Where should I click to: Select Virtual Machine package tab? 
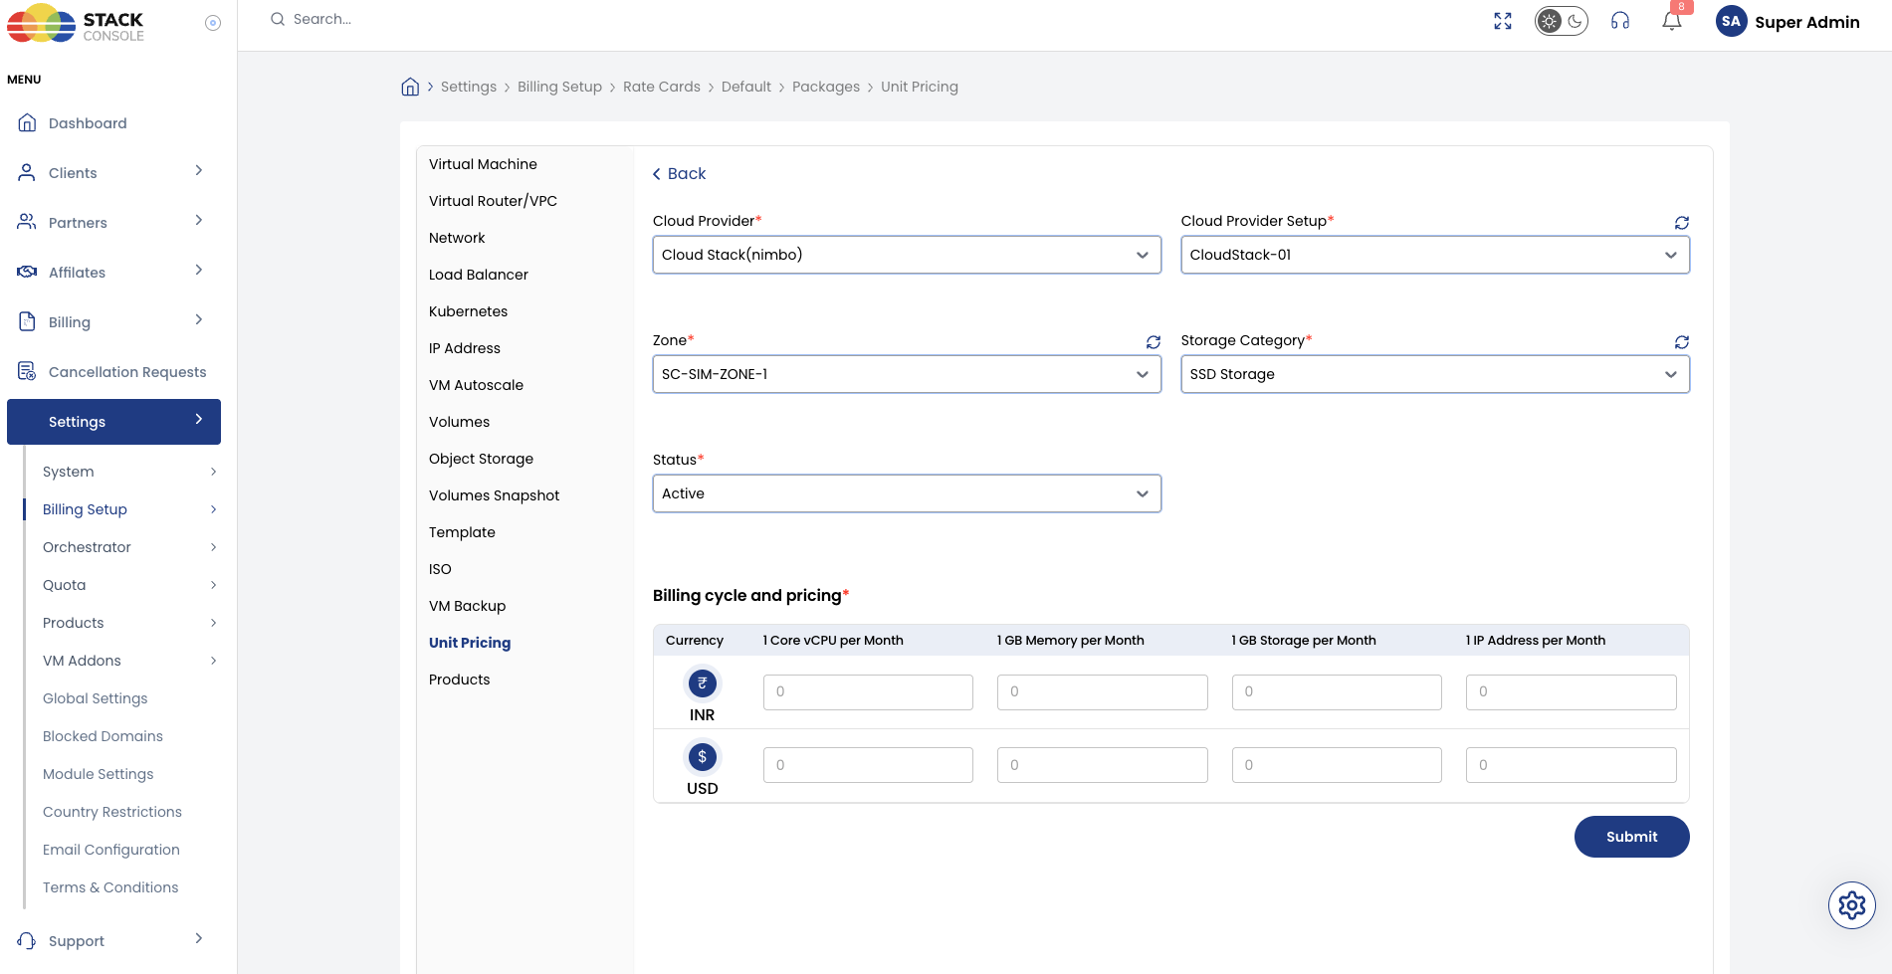483,164
